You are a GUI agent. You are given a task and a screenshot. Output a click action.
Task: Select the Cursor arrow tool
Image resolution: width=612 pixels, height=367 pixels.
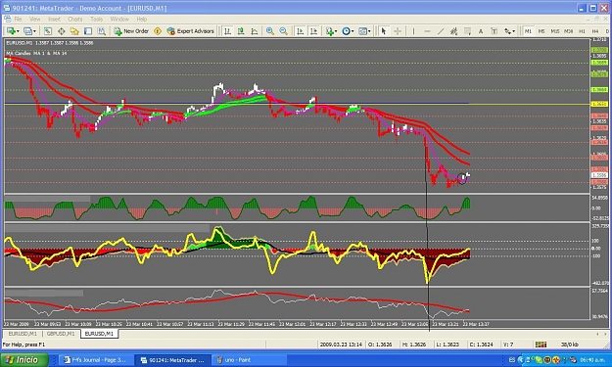pos(384,30)
